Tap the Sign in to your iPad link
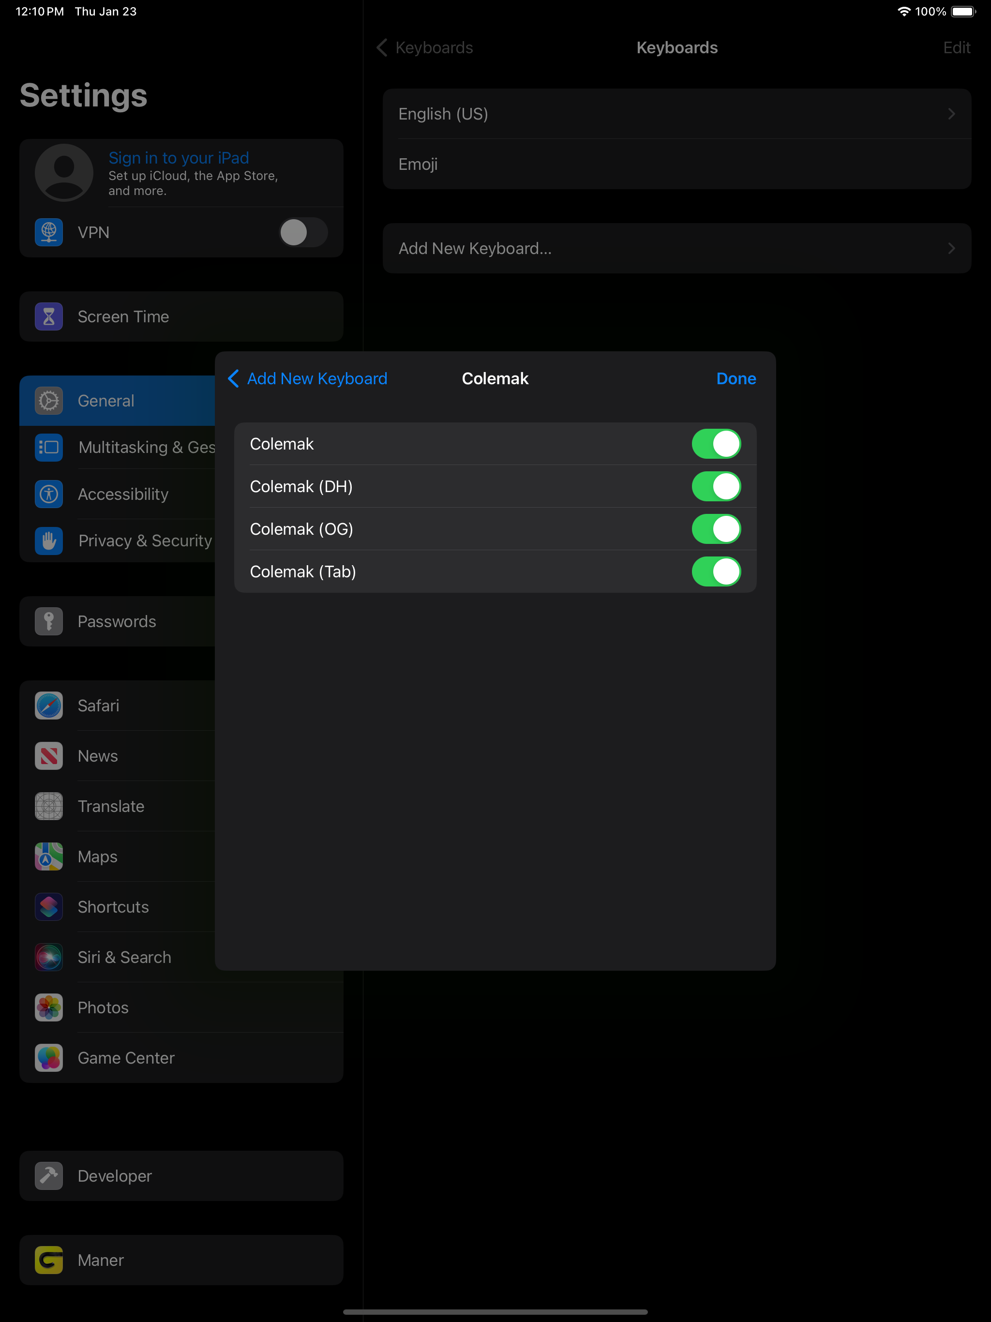 coord(179,158)
